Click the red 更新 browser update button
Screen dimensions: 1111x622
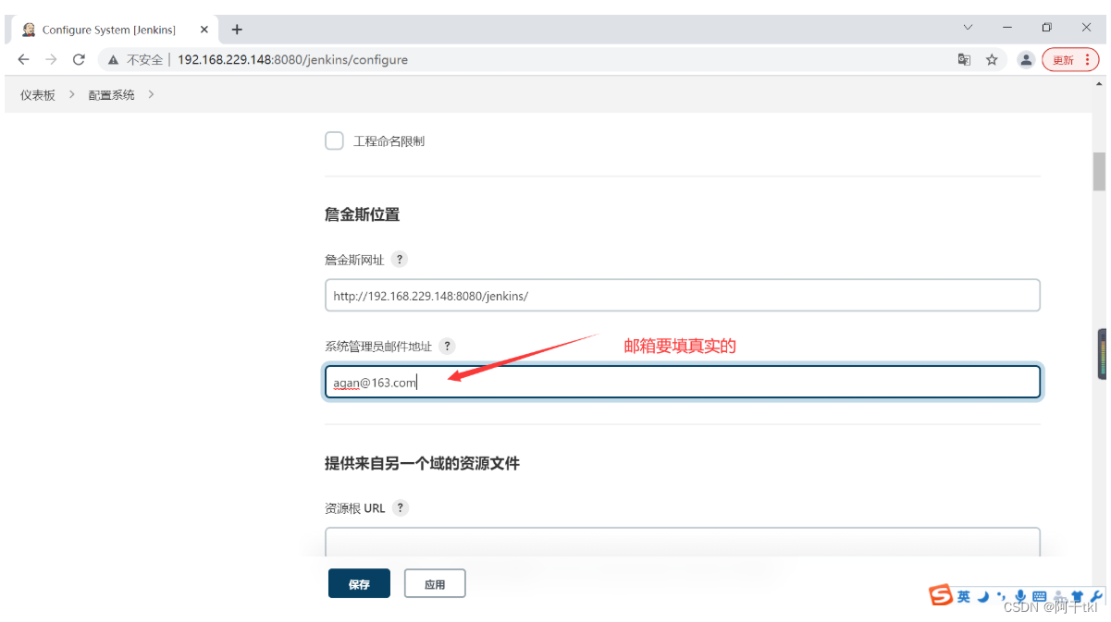point(1070,60)
